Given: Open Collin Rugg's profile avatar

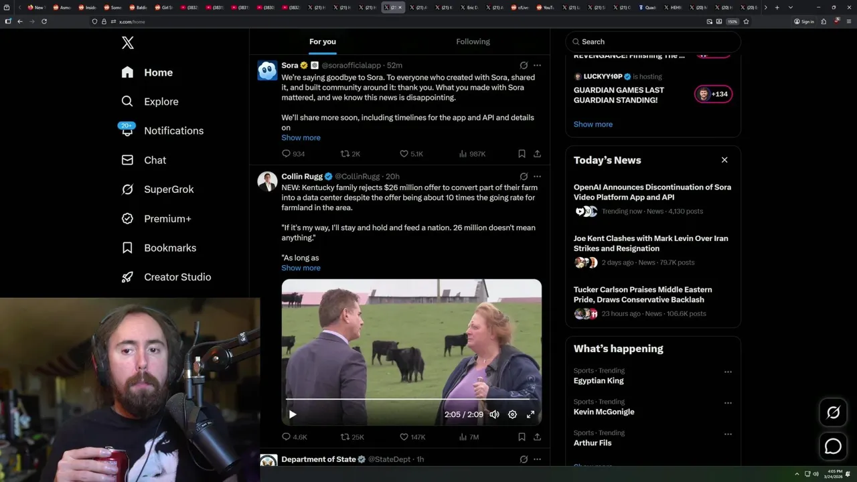Looking at the screenshot, I should tap(267, 181).
